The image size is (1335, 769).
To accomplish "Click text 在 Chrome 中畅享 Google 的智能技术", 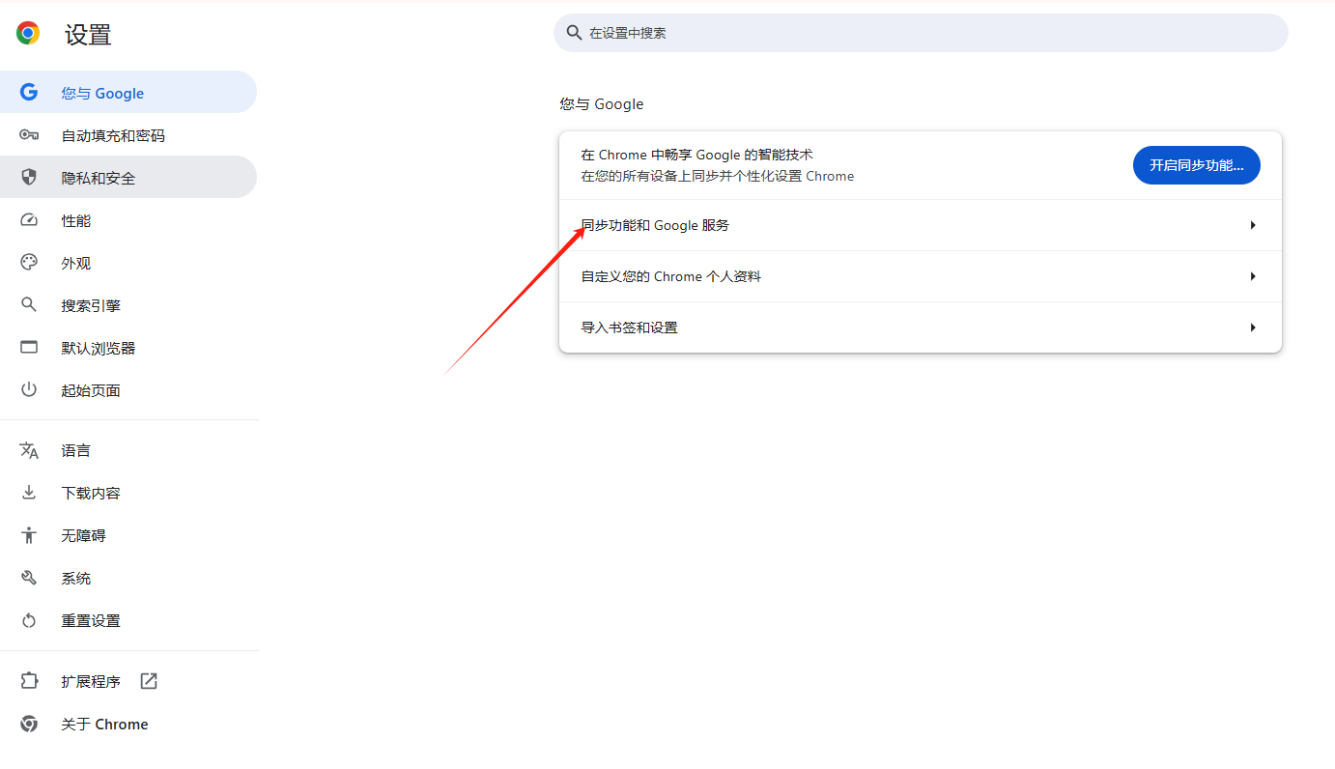I will coord(697,155).
